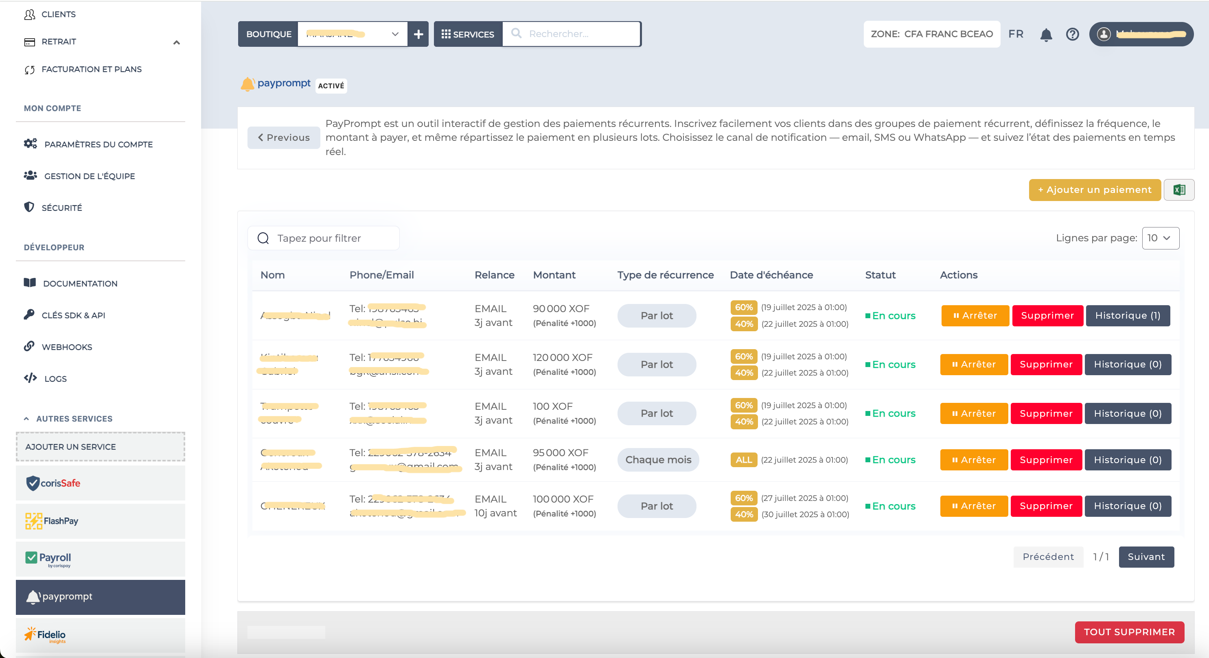Stop the Chaque mois recurring payment
Viewport: 1209px width, 658px height.
pos(973,460)
